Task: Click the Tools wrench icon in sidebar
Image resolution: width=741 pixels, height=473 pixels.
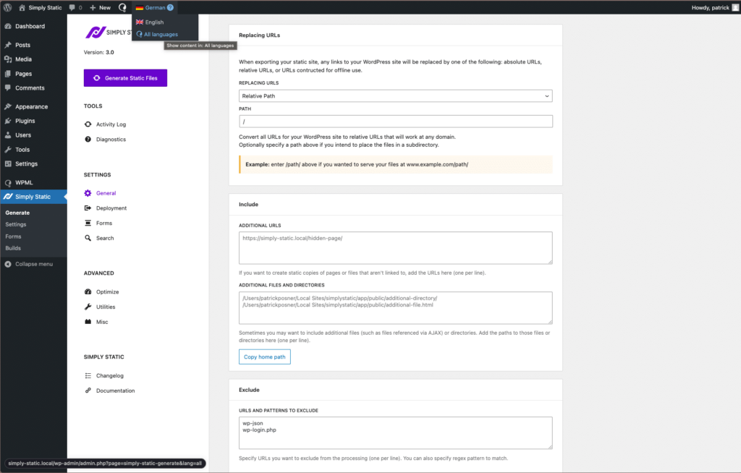Action: tap(8, 149)
